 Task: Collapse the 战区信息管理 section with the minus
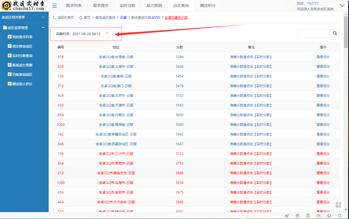tap(43, 28)
